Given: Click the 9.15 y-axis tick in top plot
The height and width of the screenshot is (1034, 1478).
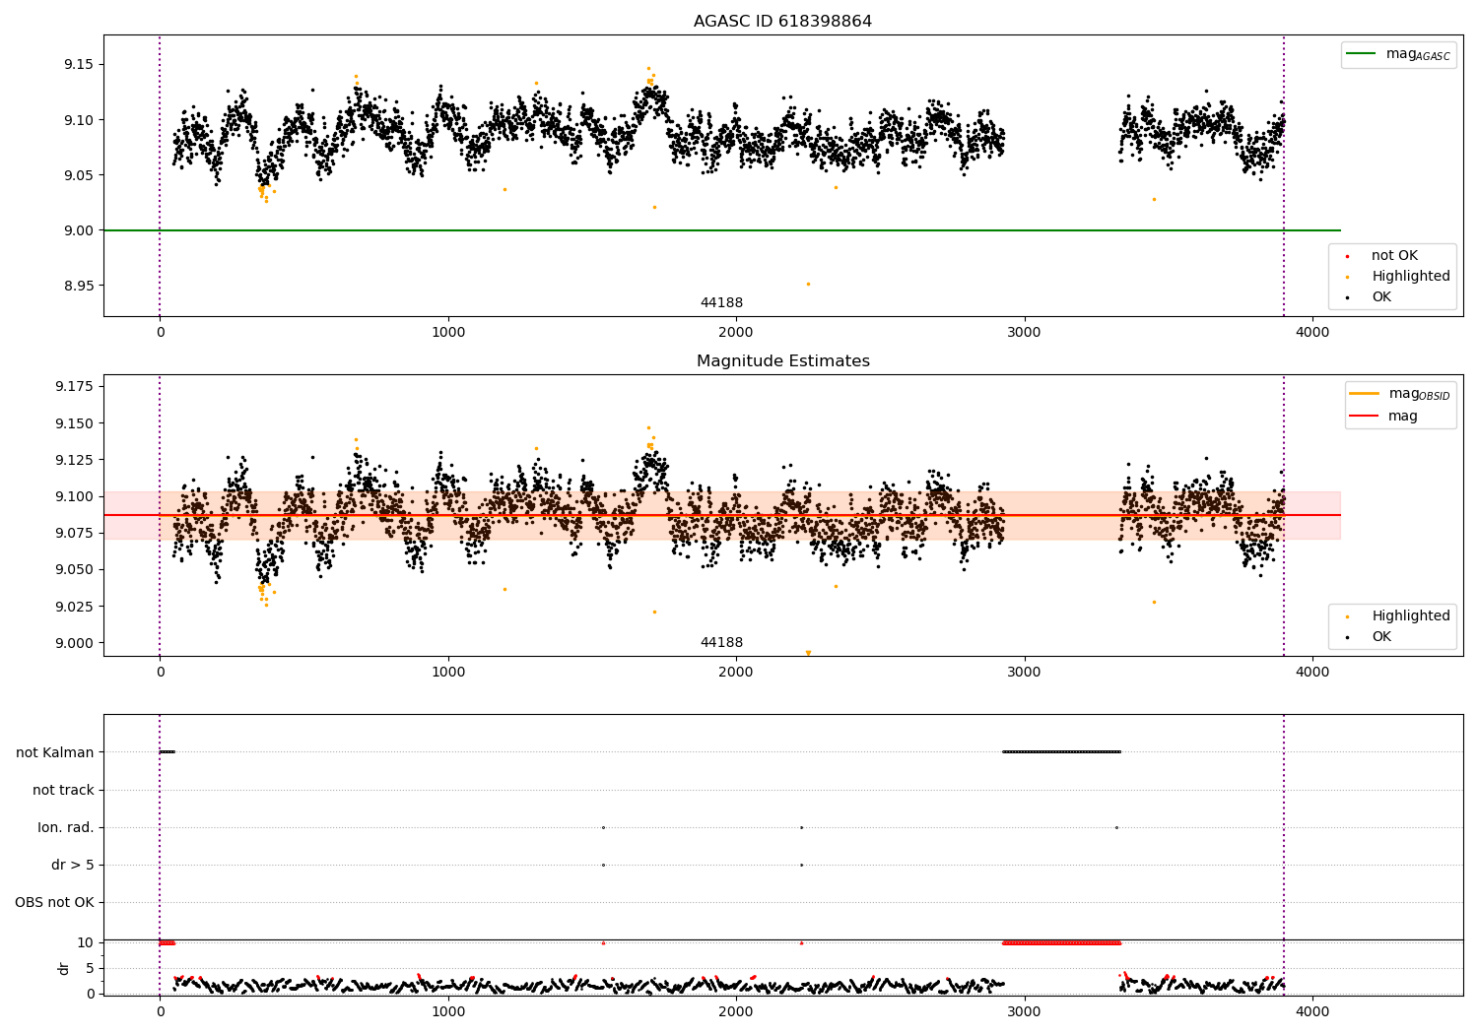Looking at the screenshot, I should (78, 65).
